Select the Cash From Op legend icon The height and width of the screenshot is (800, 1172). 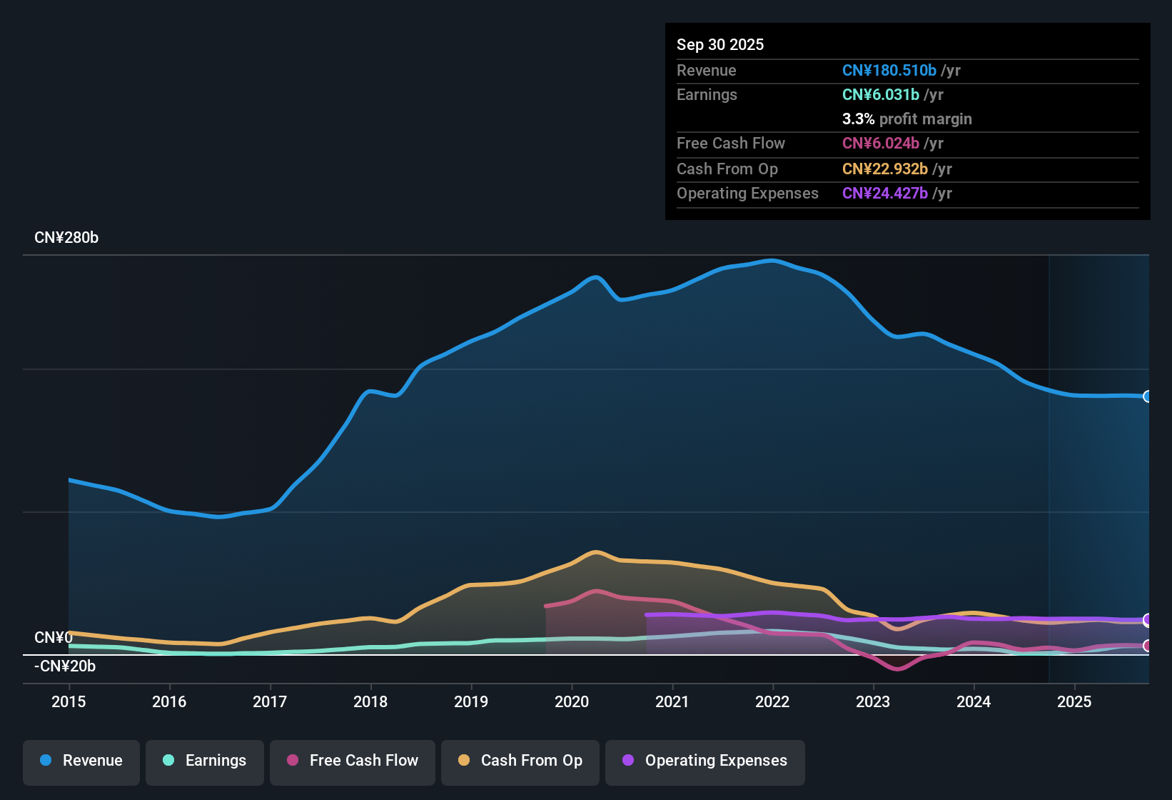[464, 761]
